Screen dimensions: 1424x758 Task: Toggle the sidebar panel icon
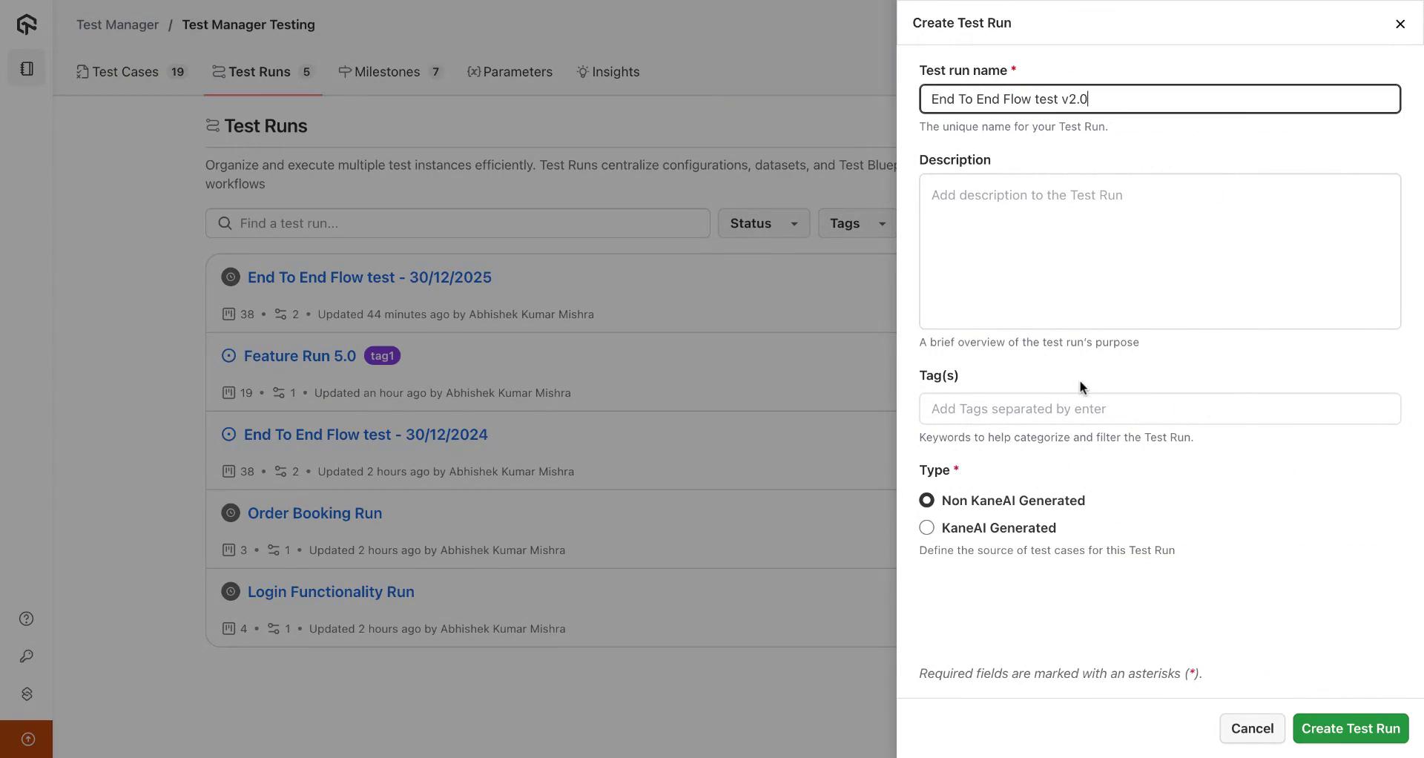tap(27, 69)
